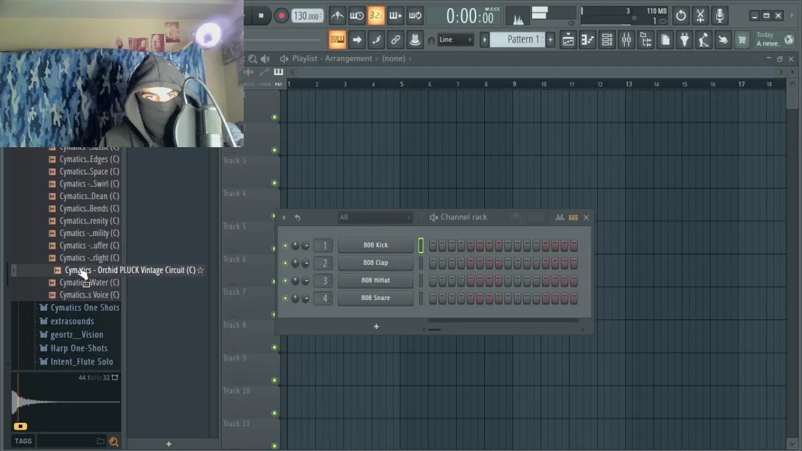Open the Browser view icon

click(645, 40)
